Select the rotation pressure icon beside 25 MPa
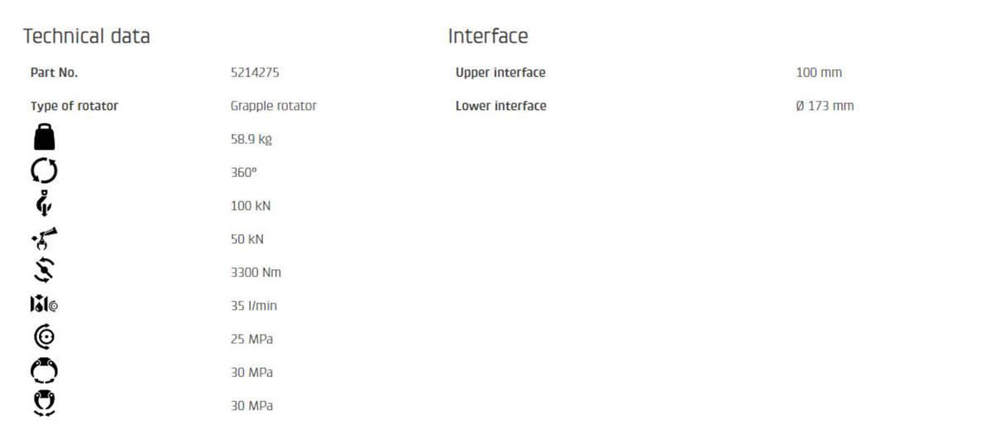Screen dimensions: 991x440 (44, 337)
